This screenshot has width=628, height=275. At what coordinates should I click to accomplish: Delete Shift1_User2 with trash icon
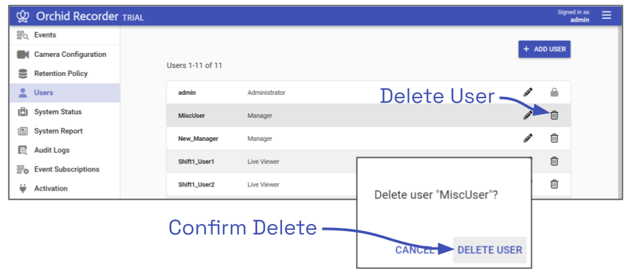click(x=554, y=184)
